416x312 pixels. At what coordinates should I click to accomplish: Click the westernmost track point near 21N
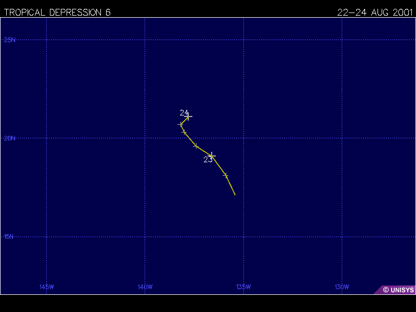(180, 124)
